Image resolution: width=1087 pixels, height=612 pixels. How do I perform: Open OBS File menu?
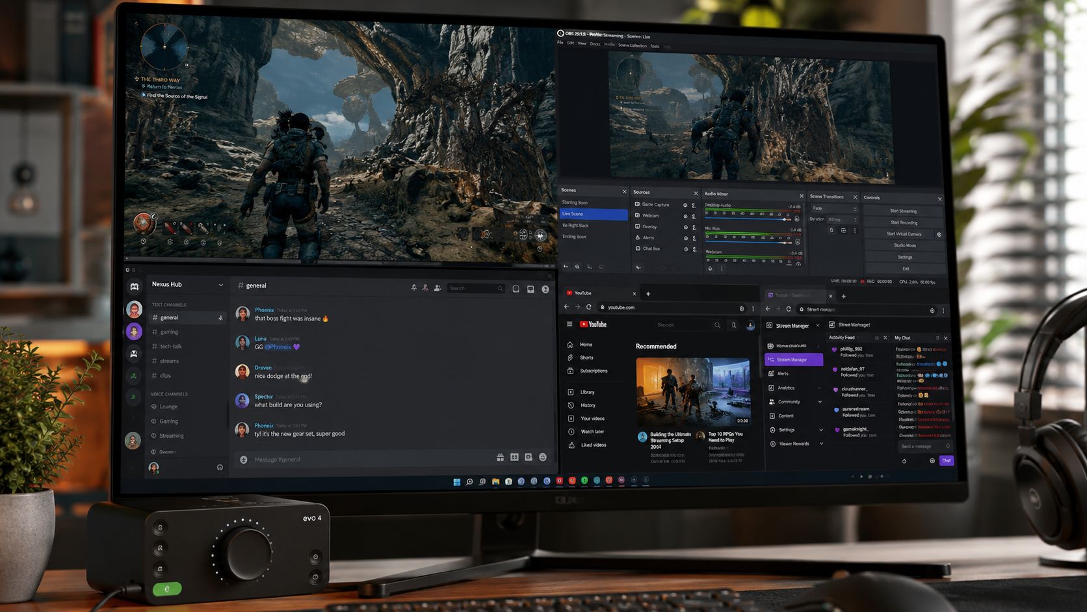tap(560, 42)
